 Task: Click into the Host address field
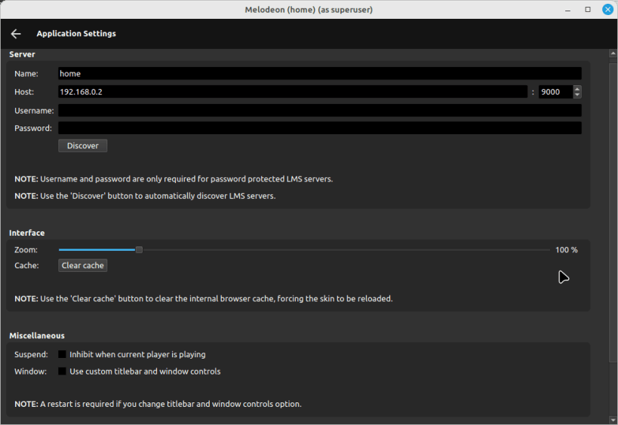293,92
